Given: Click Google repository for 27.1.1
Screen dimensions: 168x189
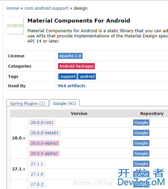Looking at the screenshot, I should 141,164.
